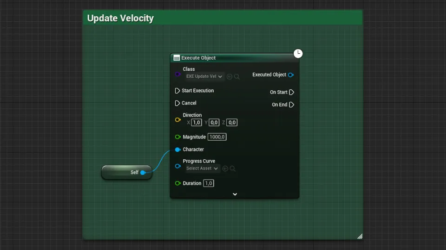Click the Direction Z value field
Viewport: 446px width, 250px height.
pyautogui.click(x=232, y=122)
